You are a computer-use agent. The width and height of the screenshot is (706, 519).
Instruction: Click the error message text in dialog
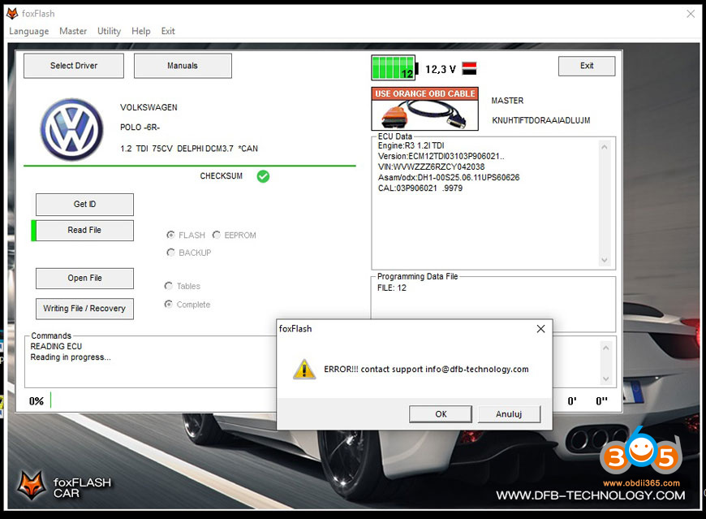(426, 370)
